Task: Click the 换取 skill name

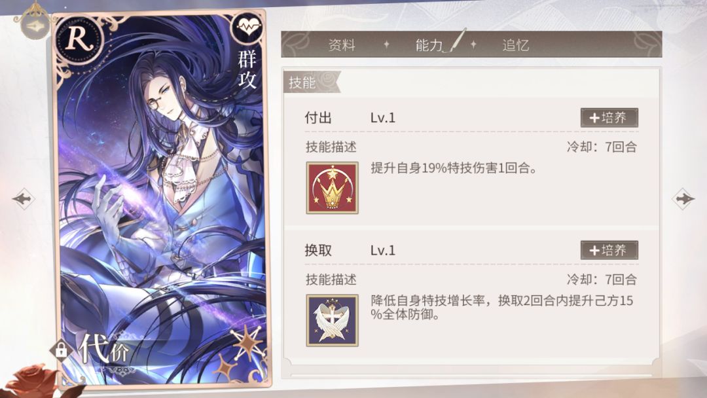Action: 318,250
